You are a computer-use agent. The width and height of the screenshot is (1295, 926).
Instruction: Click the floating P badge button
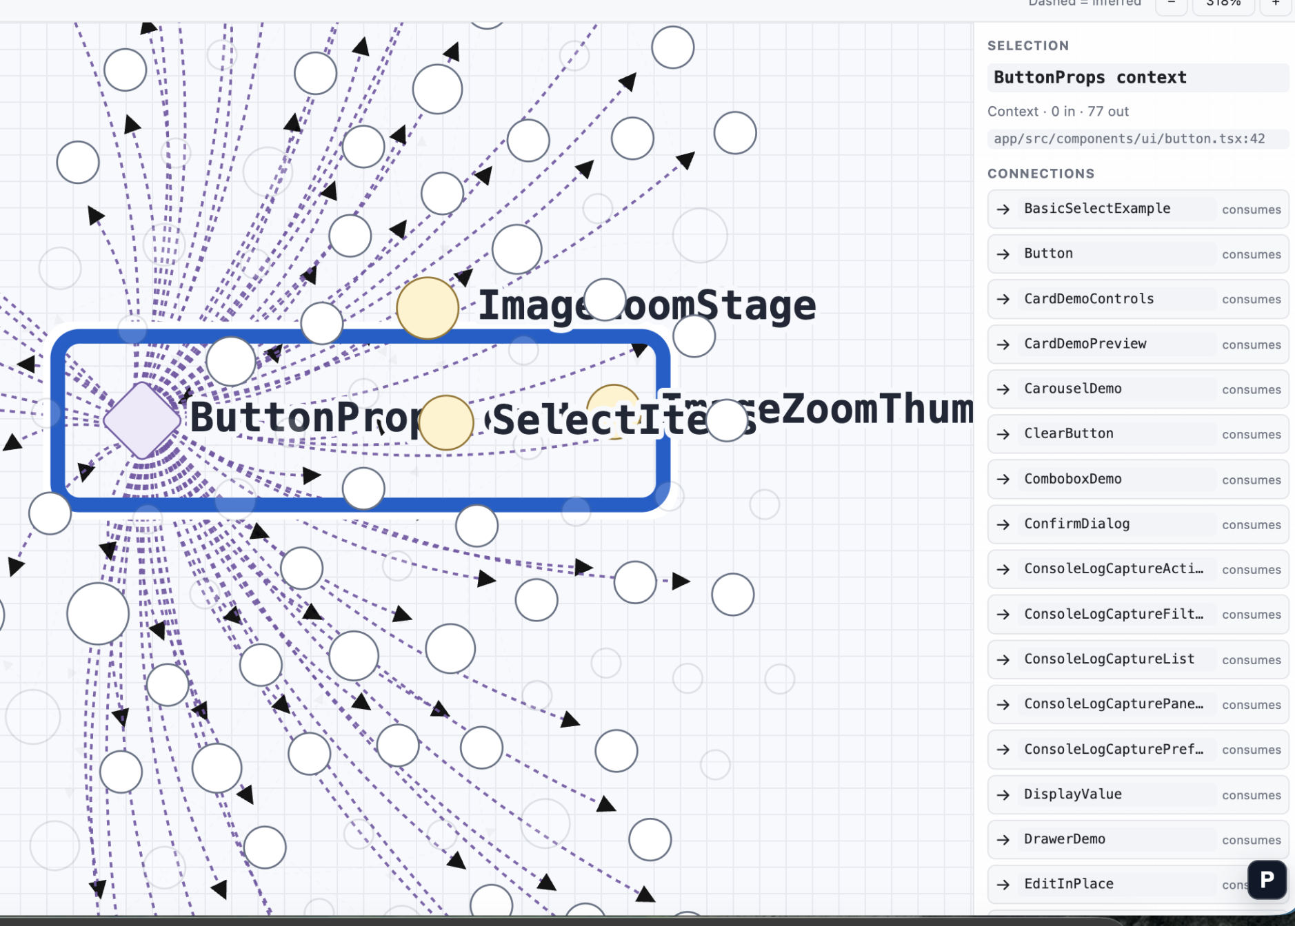pos(1267,879)
